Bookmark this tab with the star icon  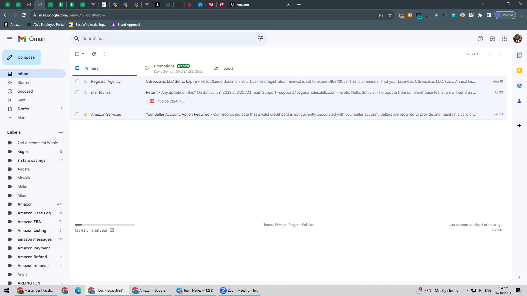tap(390, 15)
